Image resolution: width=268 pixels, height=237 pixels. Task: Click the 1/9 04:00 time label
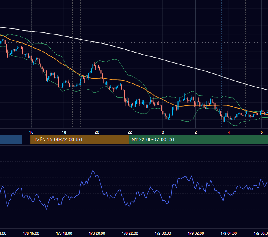point(229,233)
